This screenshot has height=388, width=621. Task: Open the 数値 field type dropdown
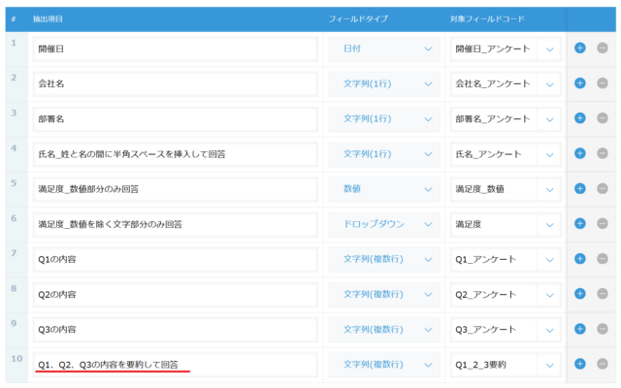pyautogui.click(x=384, y=189)
